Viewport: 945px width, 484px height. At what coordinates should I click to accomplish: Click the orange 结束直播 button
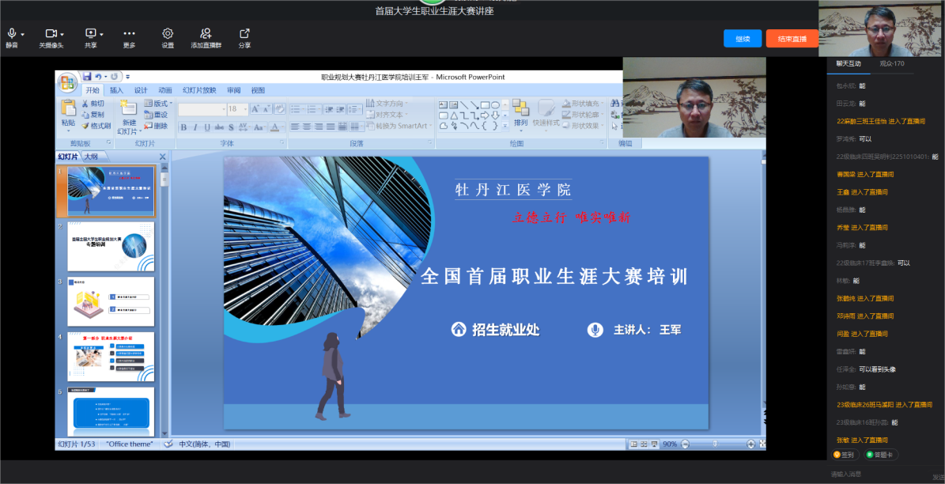(792, 39)
